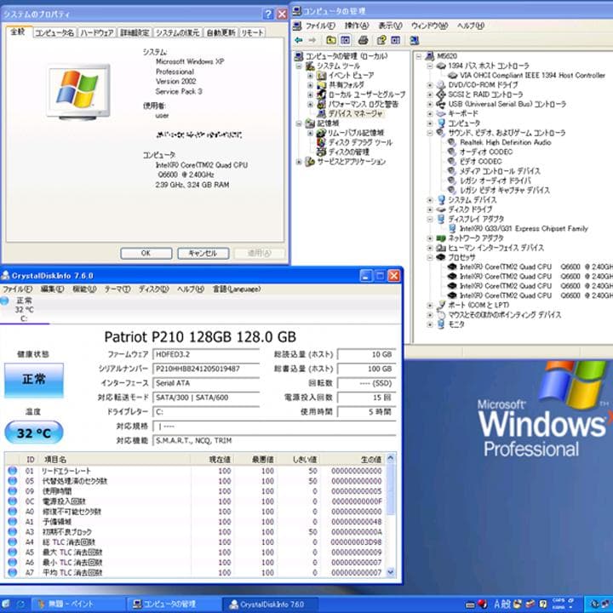Screen dimensions: 613x613
Task: Click the Properties question-mark toolbar icon
Action: pos(381,40)
